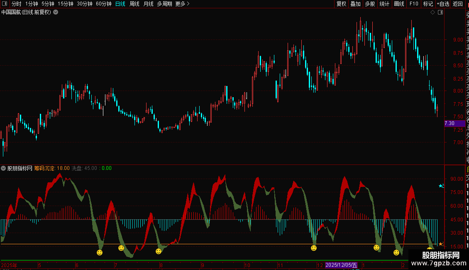Click the 8.00 price axis label
This screenshot has width=469, height=270.
click(458, 91)
